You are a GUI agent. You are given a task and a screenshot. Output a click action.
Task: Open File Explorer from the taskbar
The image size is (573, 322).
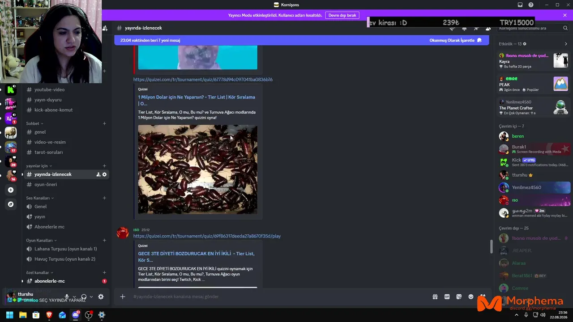(23, 315)
